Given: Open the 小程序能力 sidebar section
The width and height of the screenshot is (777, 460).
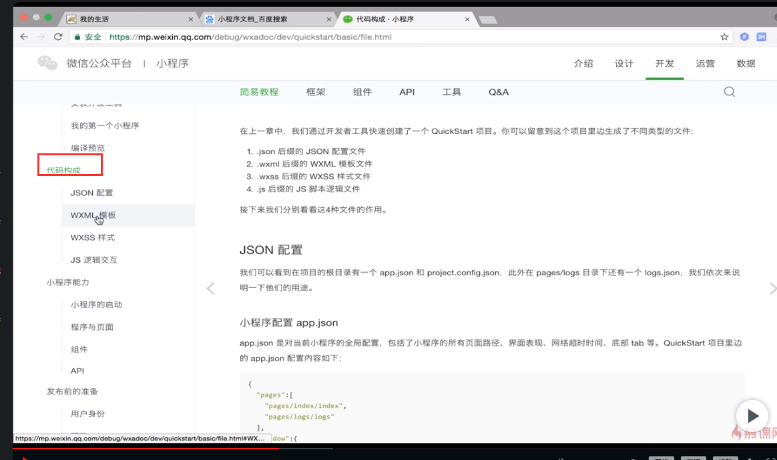Looking at the screenshot, I should (68, 282).
